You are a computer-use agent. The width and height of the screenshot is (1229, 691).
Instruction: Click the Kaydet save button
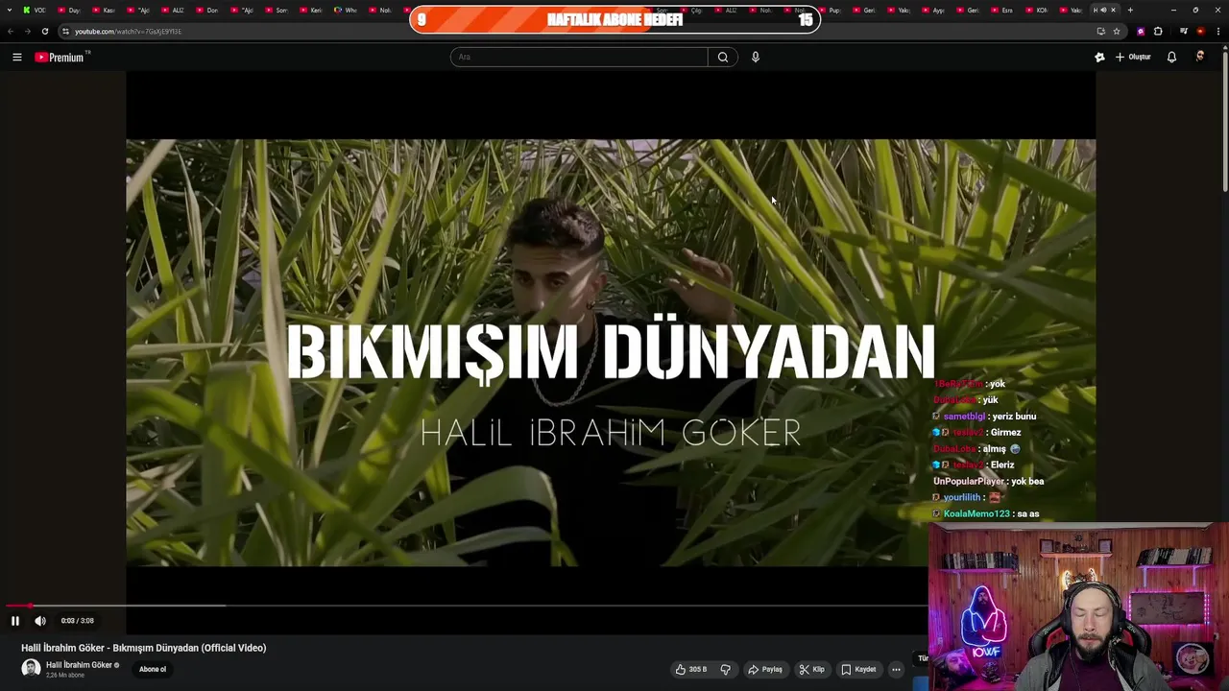coord(858,669)
